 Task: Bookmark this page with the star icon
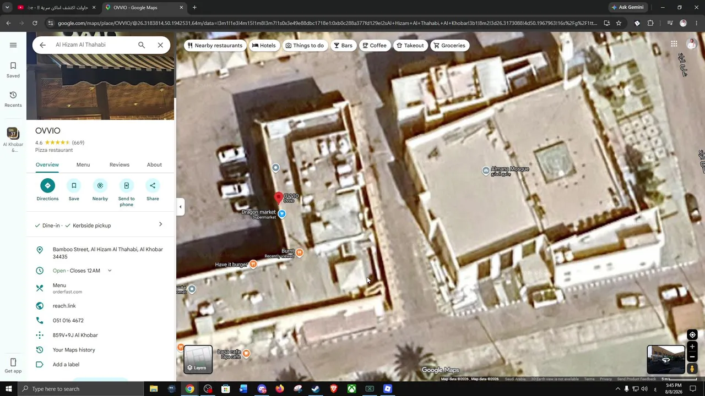tap(619, 23)
